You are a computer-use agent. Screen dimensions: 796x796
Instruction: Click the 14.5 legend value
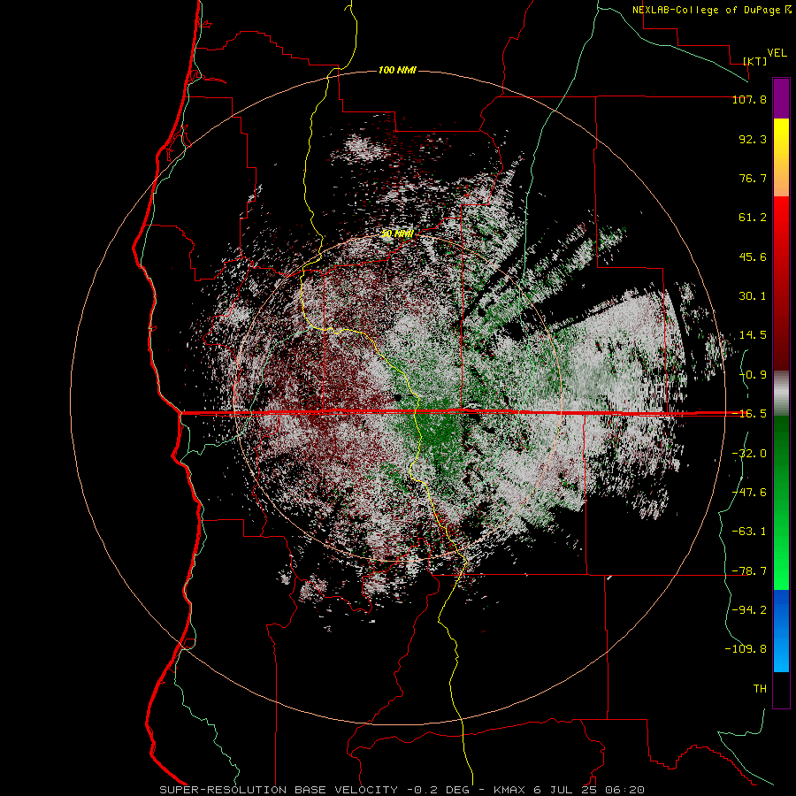[x=753, y=335]
